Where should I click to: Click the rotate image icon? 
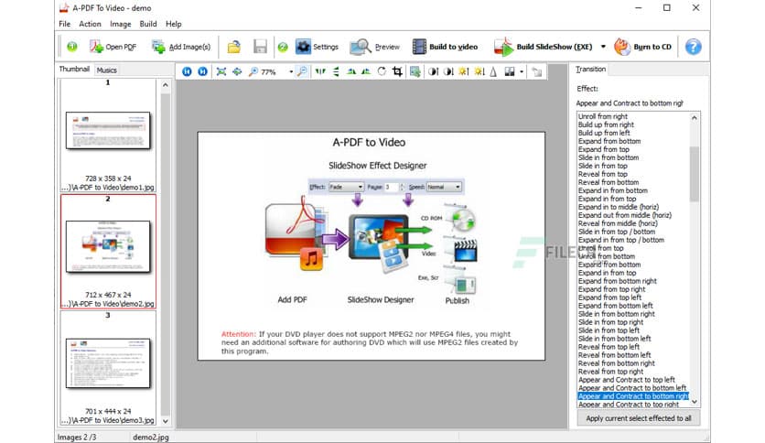382,71
